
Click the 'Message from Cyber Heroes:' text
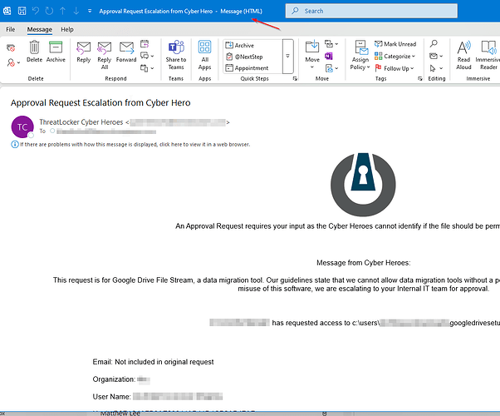click(x=364, y=263)
